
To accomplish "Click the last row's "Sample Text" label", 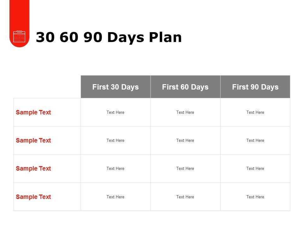I will coord(33,197).
